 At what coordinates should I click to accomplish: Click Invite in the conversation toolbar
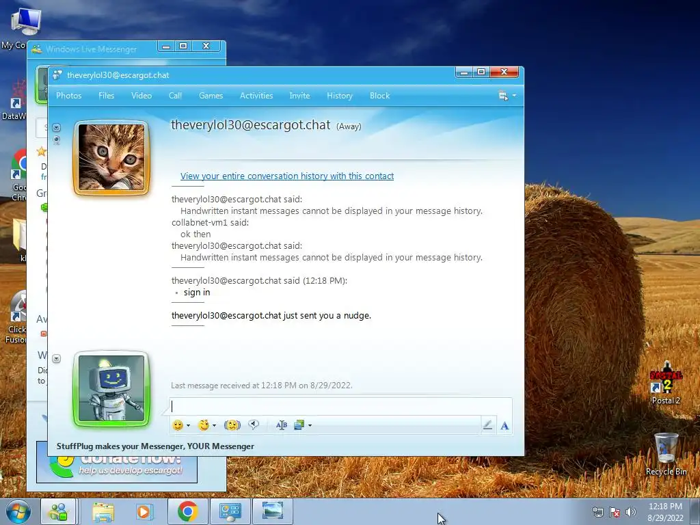point(299,96)
